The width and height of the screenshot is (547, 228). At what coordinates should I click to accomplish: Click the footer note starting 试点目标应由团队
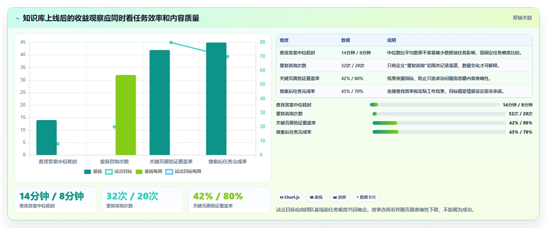coord(375,210)
